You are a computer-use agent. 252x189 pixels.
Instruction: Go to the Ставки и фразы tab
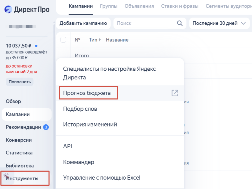180,6
